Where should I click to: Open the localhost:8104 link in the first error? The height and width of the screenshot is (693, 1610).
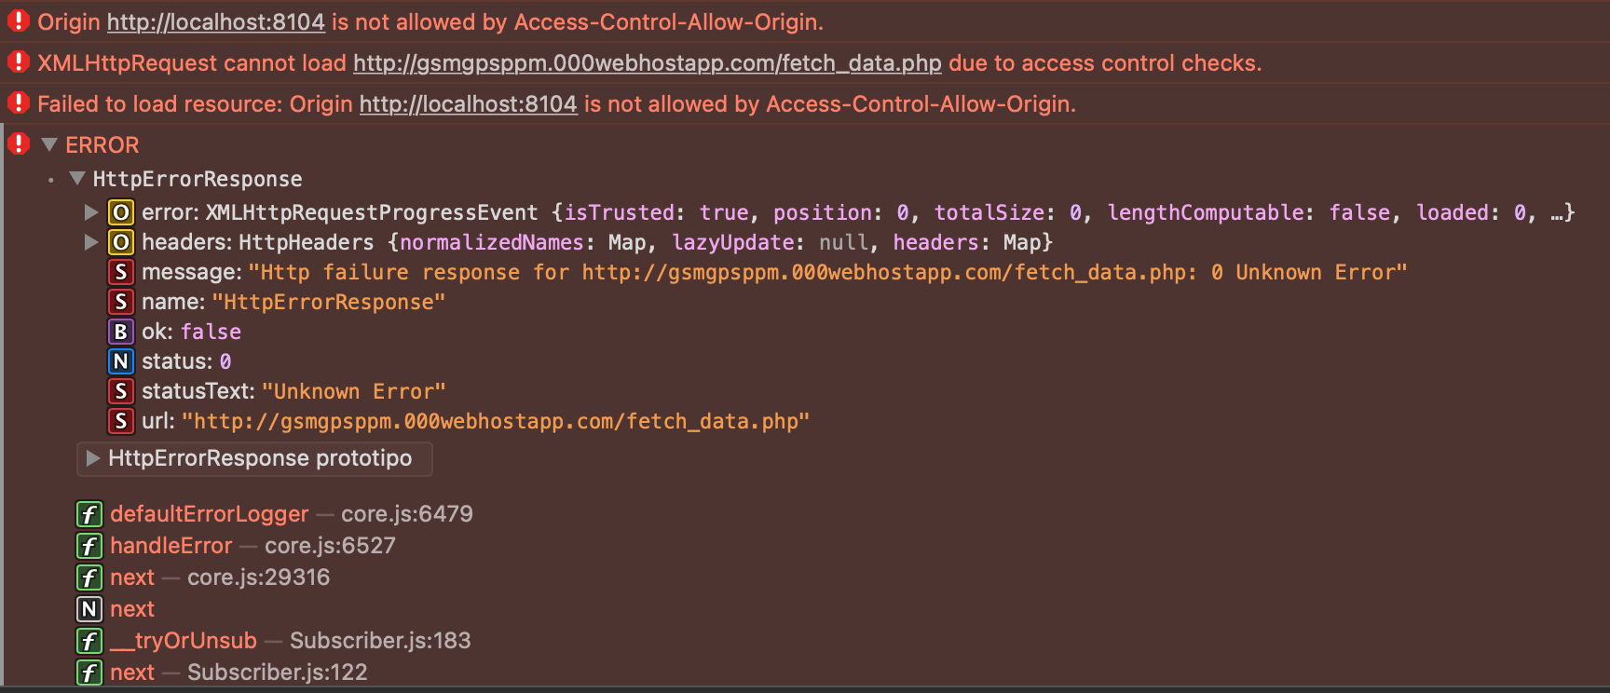pos(215,21)
